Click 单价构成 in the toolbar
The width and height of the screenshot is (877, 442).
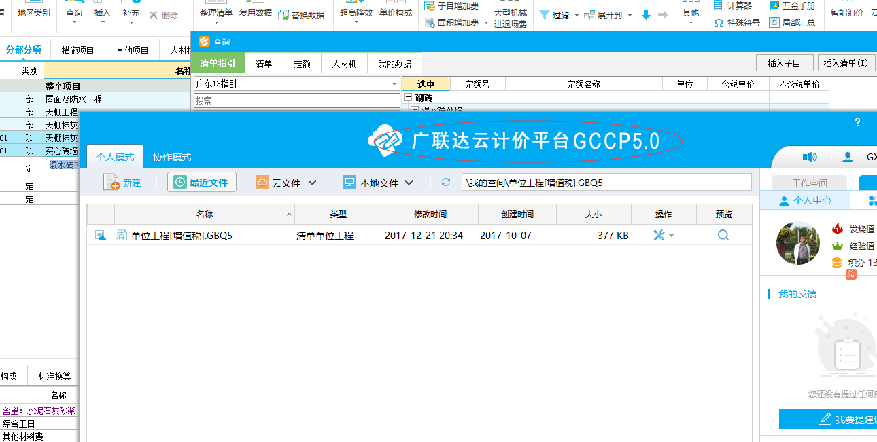[x=396, y=13]
